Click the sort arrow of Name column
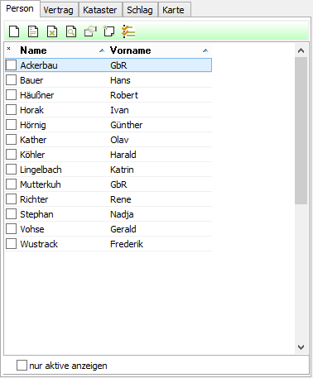 (x=102, y=50)
